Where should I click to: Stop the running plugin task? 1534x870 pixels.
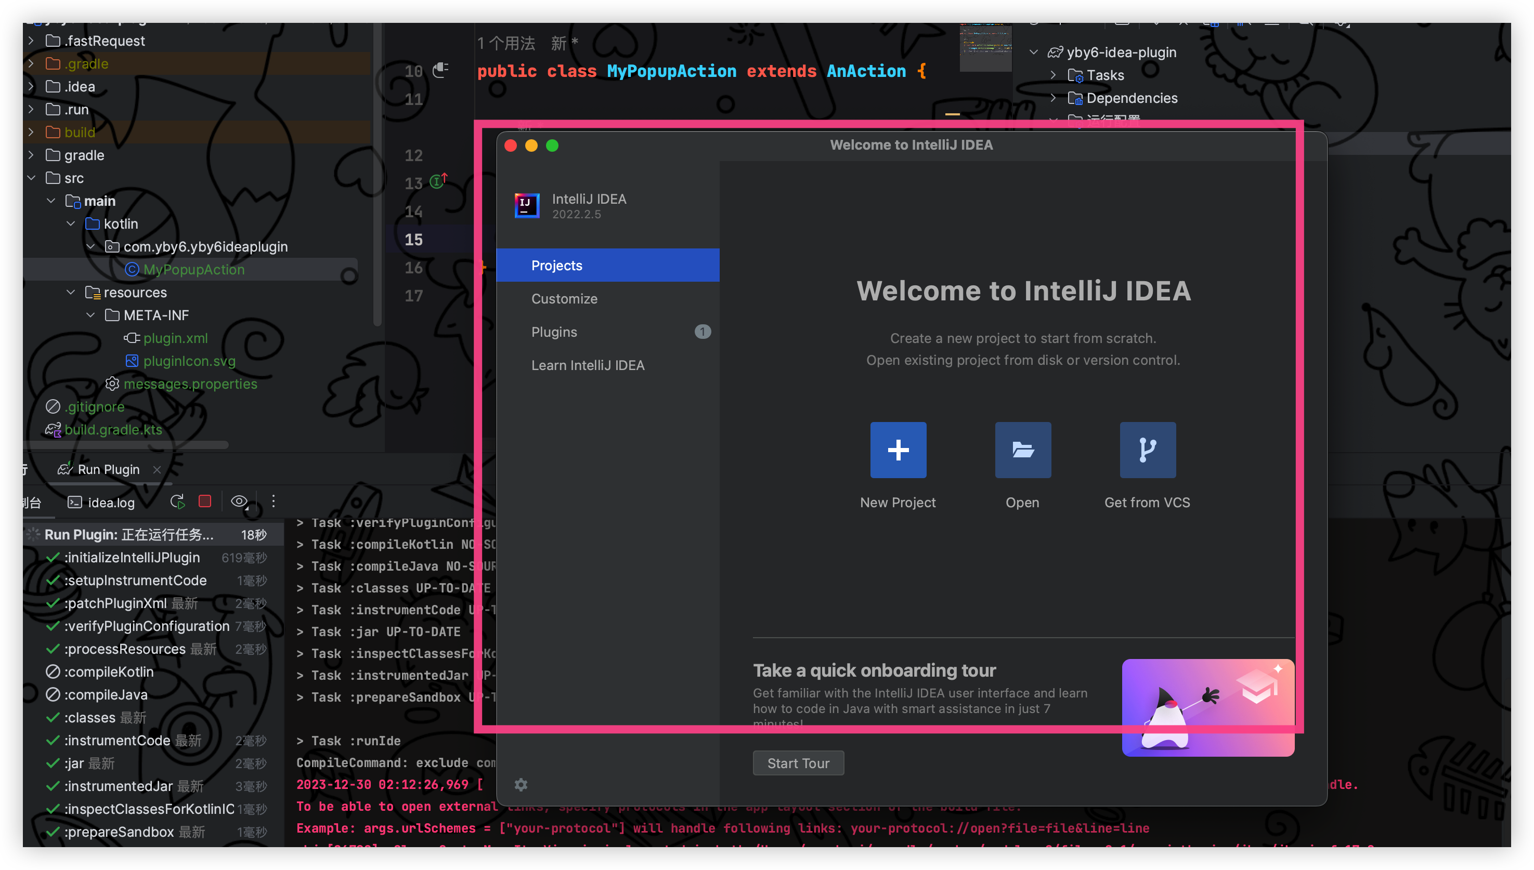click(205, 502)
